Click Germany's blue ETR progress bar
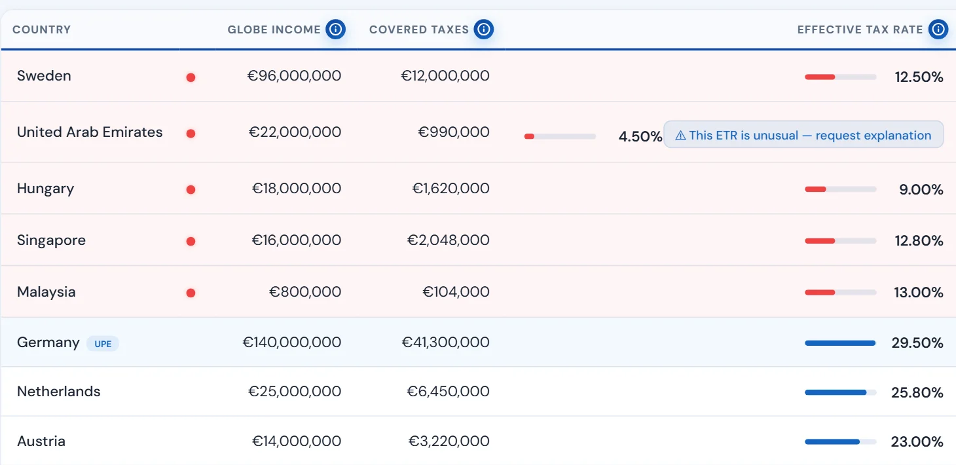Screen dimensions: 956x465 [x=841, y=343]
